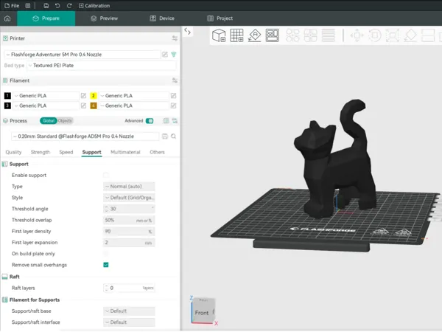Open the Bed type dropdown
This screenshot has height=332, width=442.
(102, 66)
